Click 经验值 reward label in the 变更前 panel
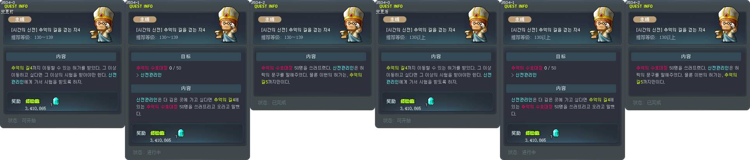750x160 pixels. [x=33, y=101]
